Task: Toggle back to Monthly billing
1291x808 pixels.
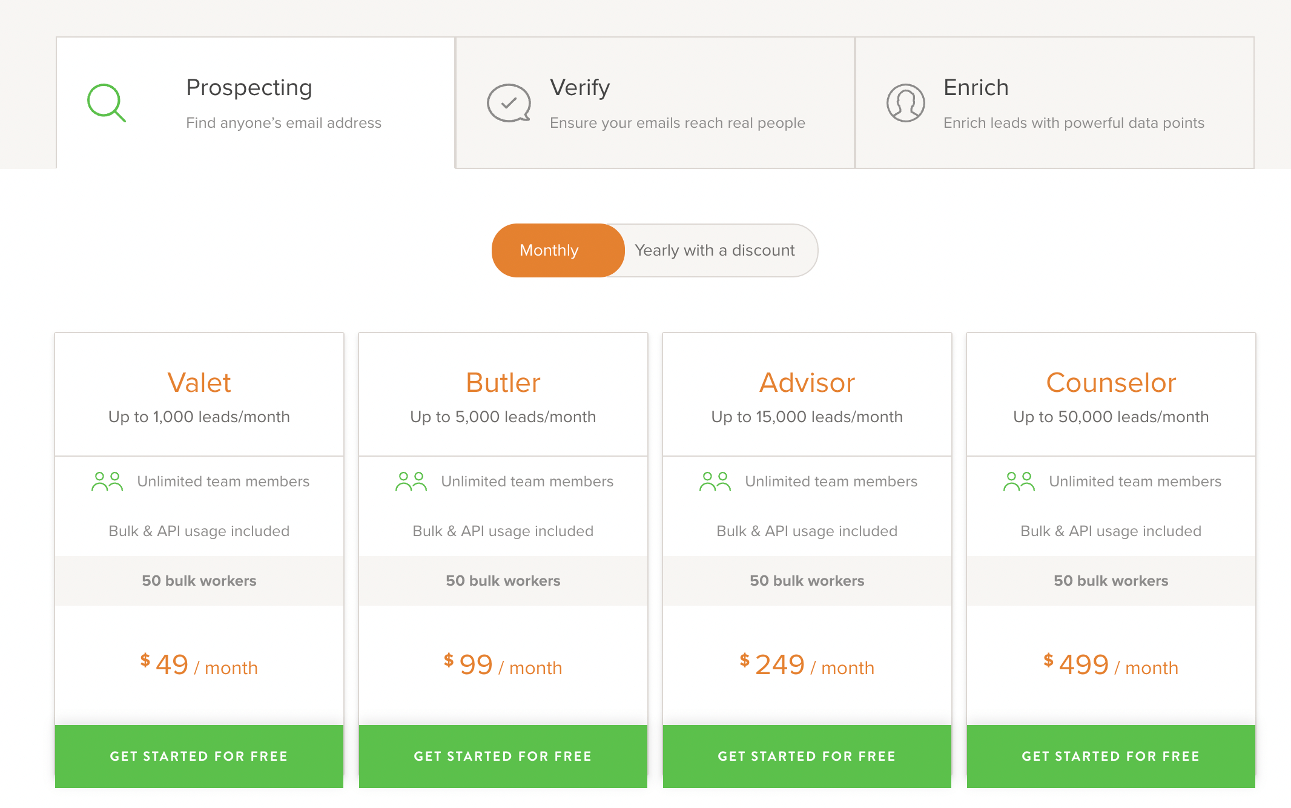Action: click(x=550, y=250)
